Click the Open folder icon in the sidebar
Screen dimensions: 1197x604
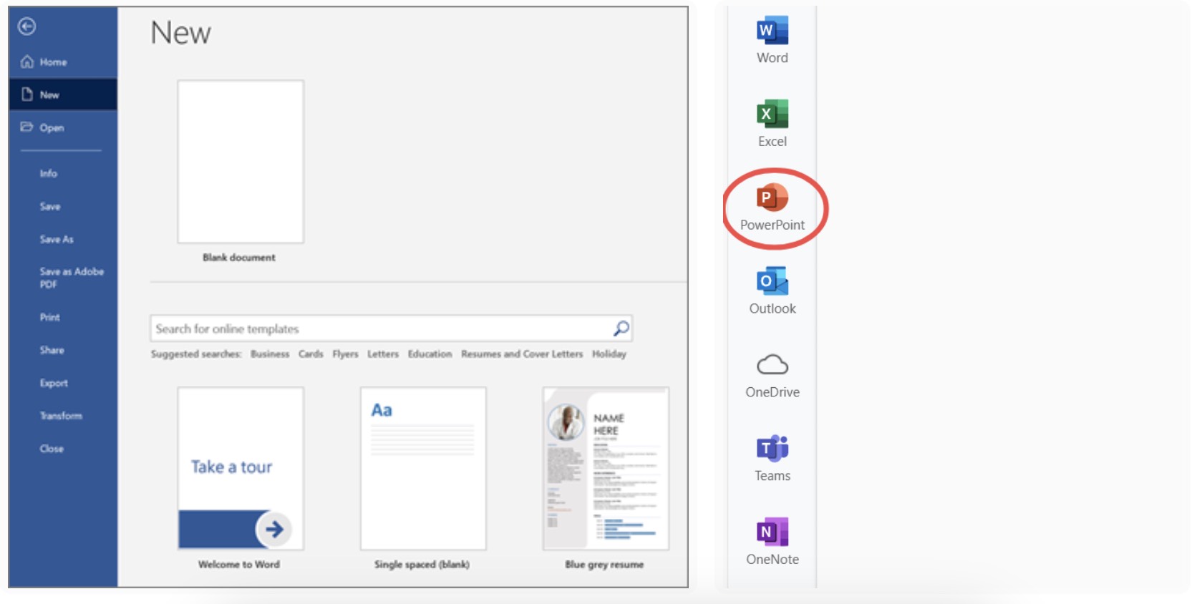[x=27, y=127]
